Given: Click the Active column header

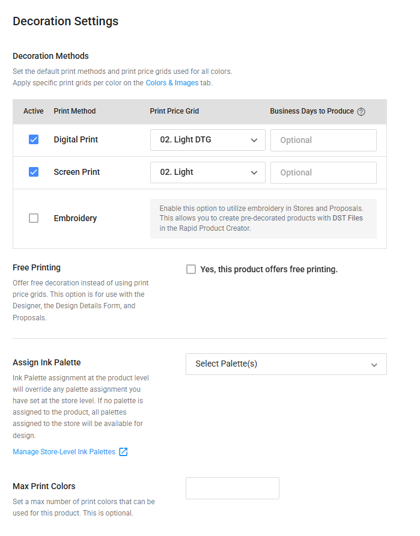Looking at the screenshot, I should [x=34, y=111].
